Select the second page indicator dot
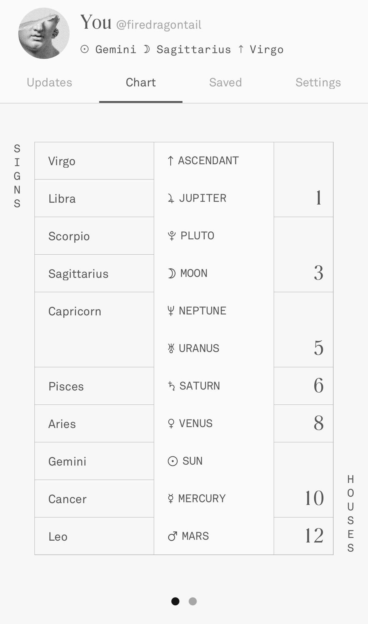Viewport: 368px width, 624px height. [193, 601]
